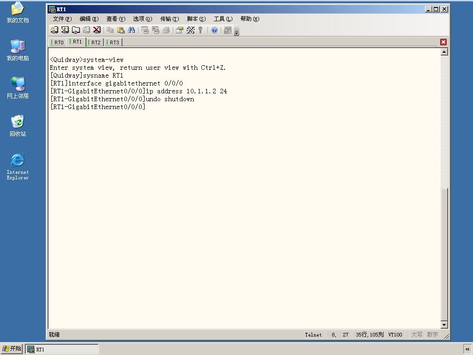The width and height of the screenshot is (473, 355).
Task: Click the Enter system view message line
Action: pos(138,67)
